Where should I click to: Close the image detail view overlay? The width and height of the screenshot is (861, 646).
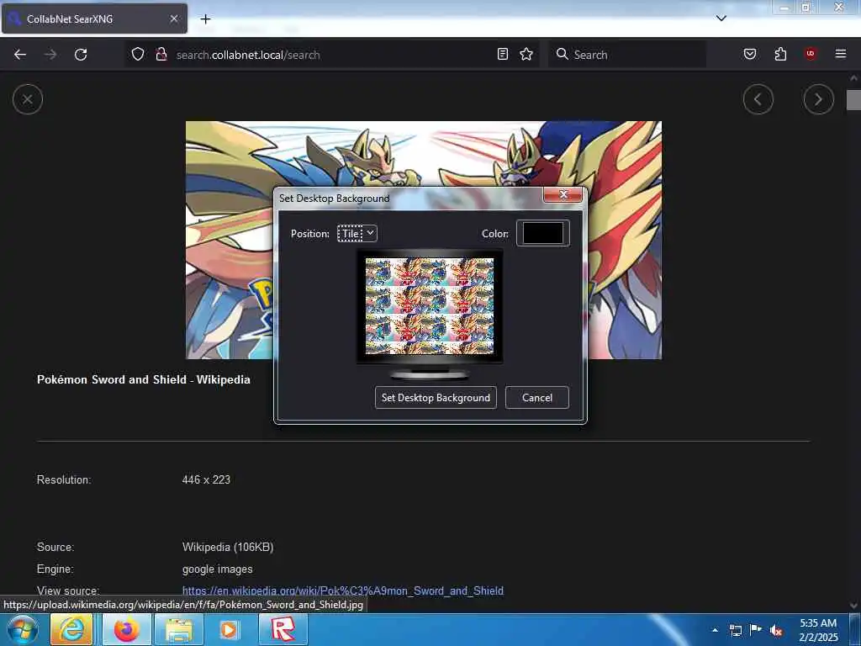tap(28, 99)
